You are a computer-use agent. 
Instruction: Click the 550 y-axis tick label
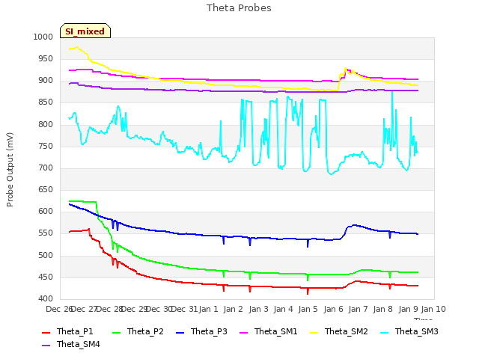coord(46,233)
